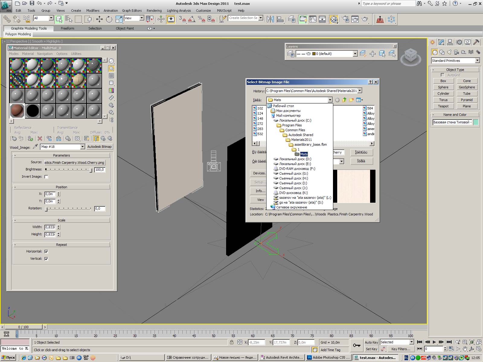Open Curve Editor icon in toolbar
The width and height of the screenshot is (483, 362).
click(x=313, y=19)
